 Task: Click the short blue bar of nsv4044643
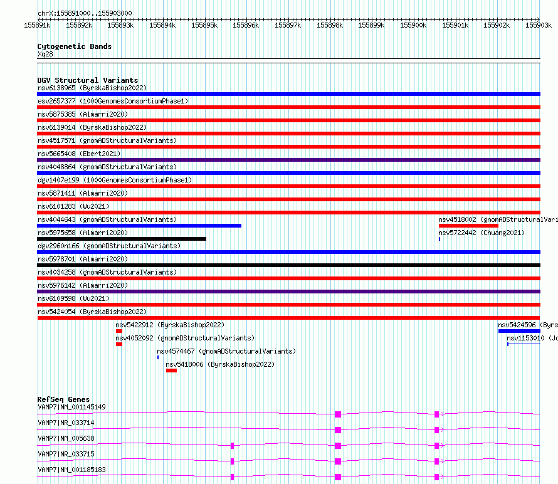(139, 226)
